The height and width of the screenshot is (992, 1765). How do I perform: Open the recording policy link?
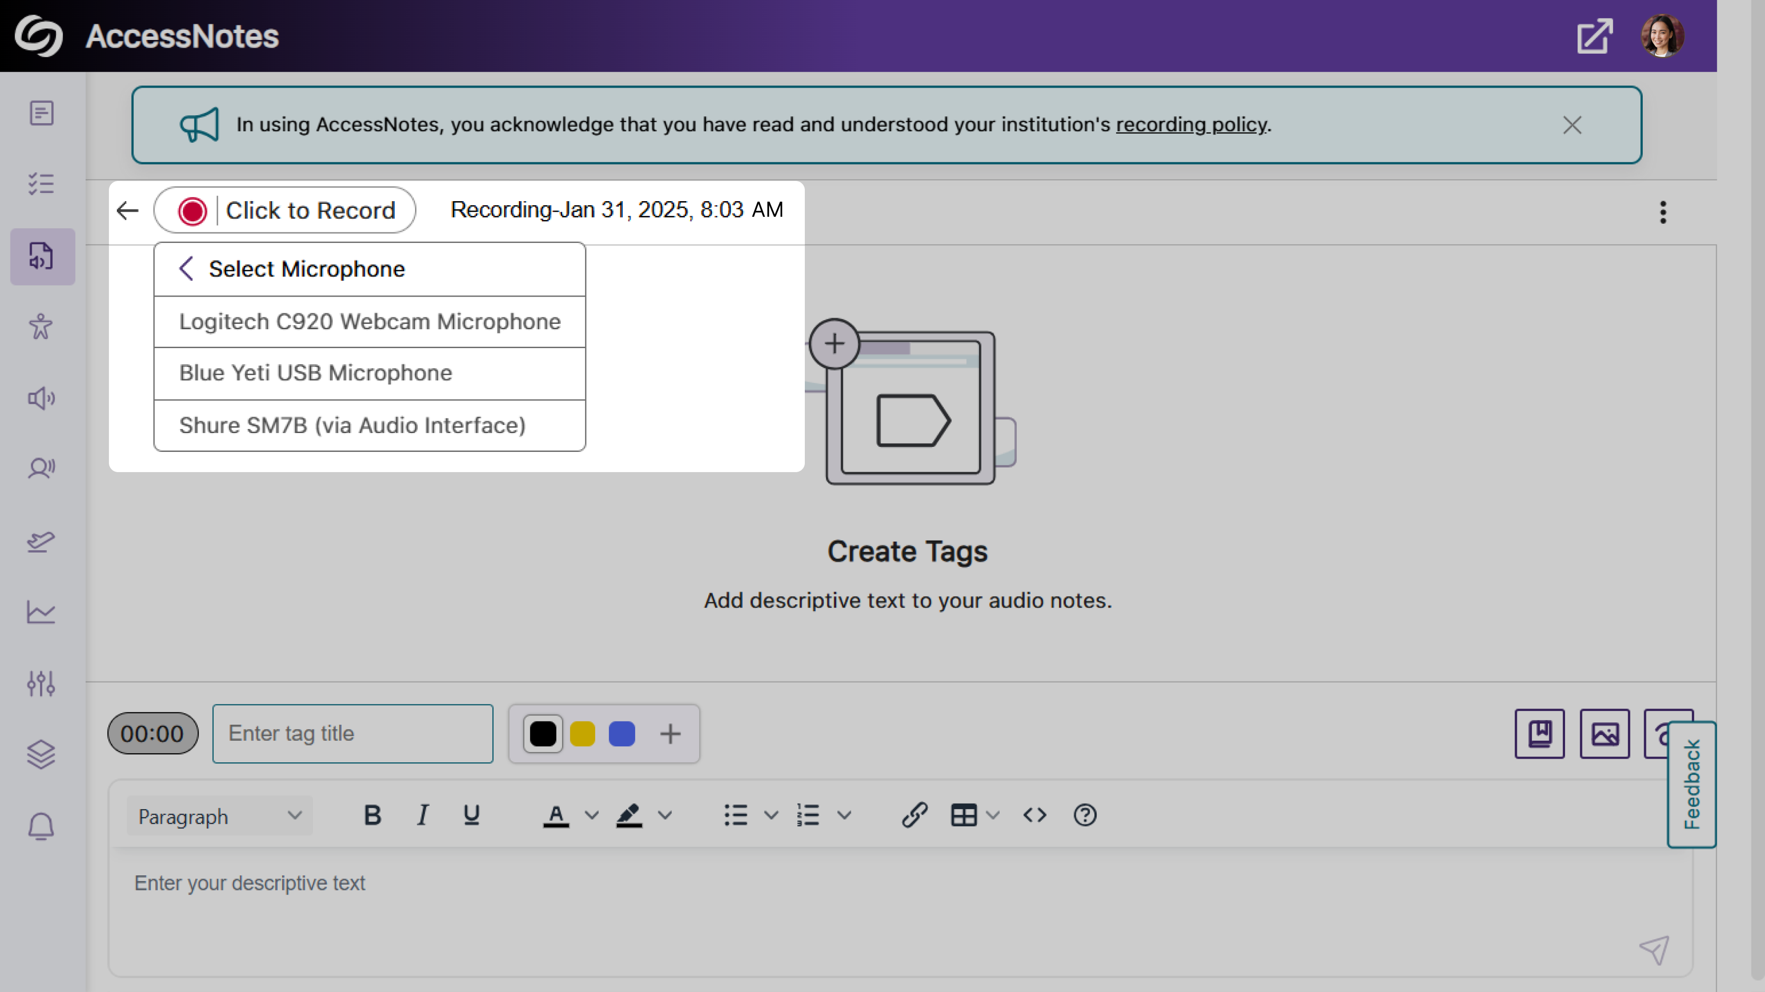click(x=1191, y=124)
